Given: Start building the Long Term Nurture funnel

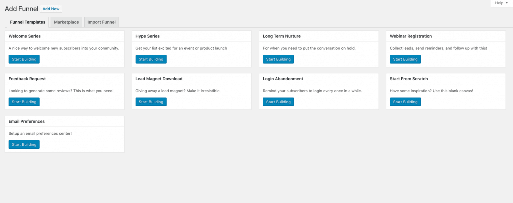Looking at the screenshot, I should [278, 59].
